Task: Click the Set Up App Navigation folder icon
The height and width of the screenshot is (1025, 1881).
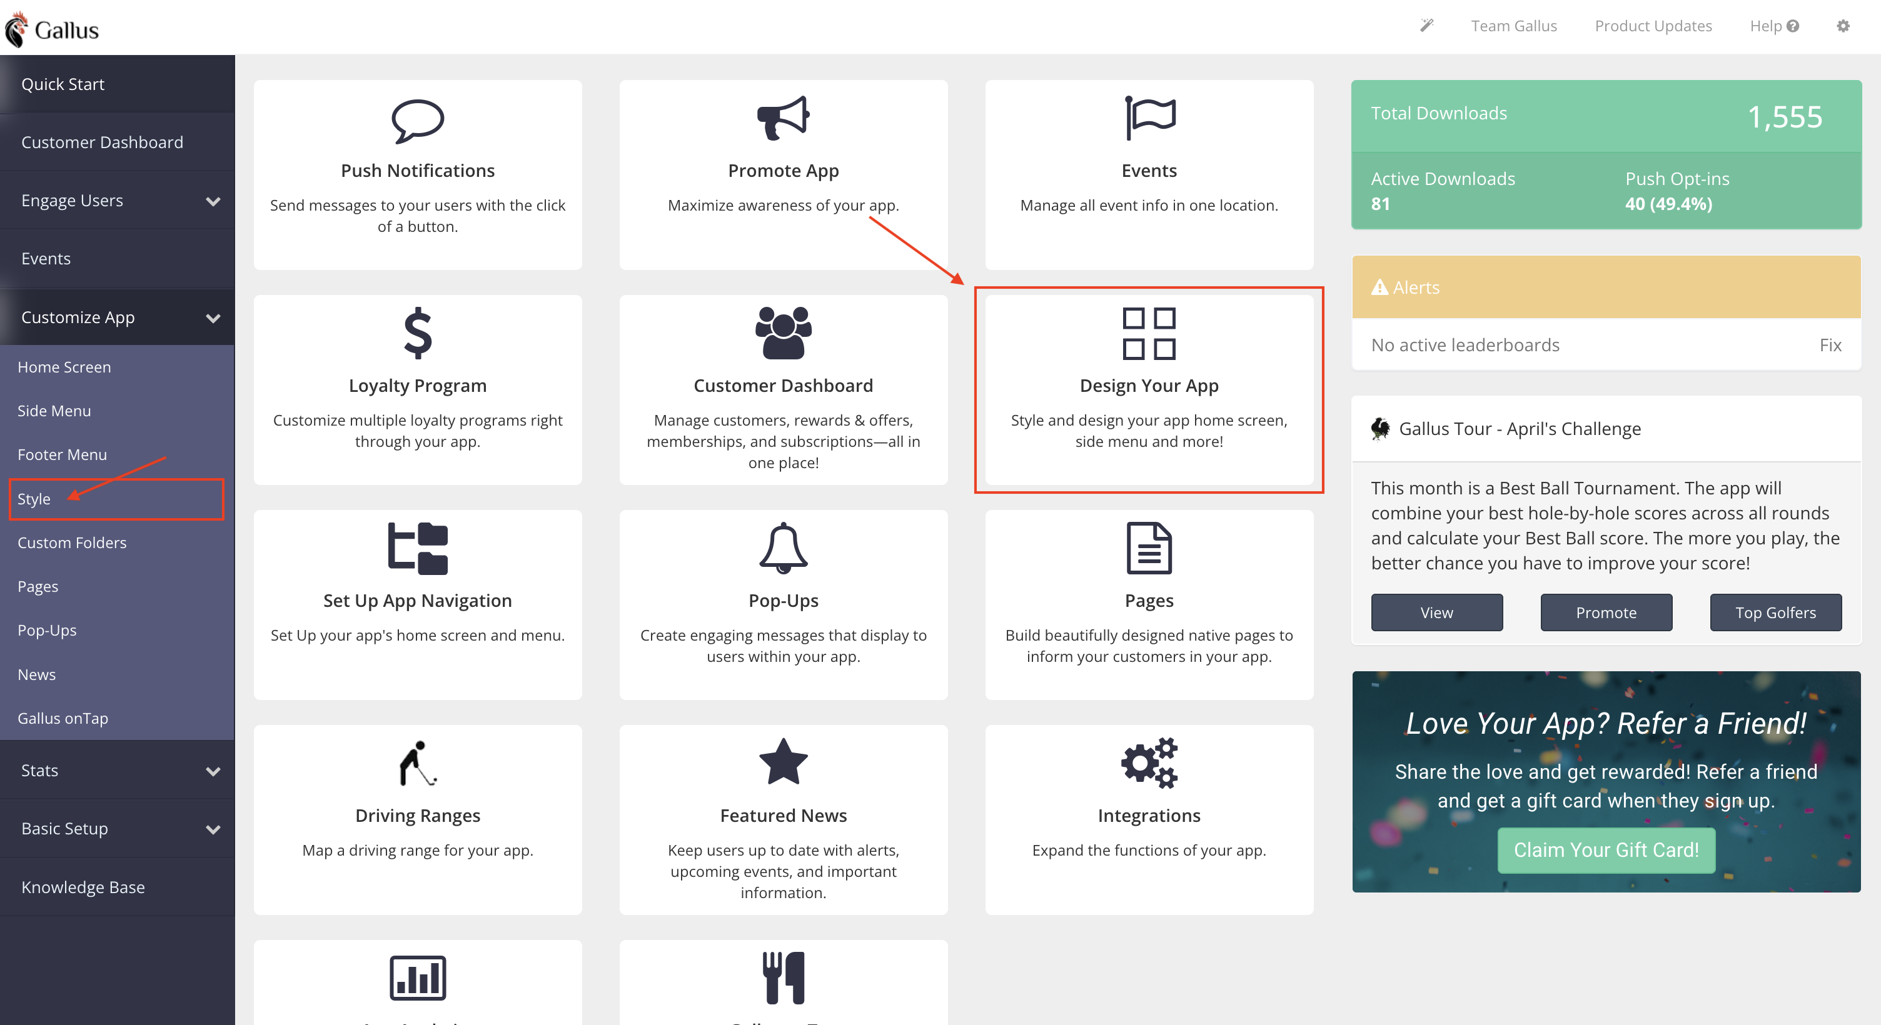Action: pos(418,548)
